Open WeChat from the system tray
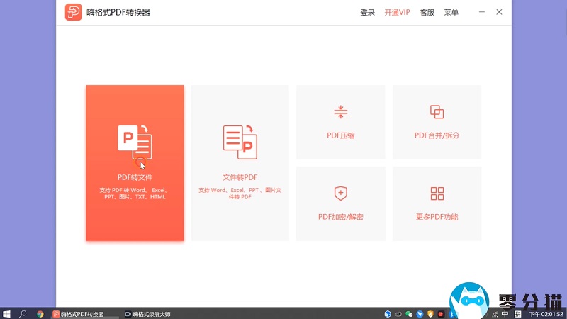This screenshot has height=319, width=567. (409, 314)
